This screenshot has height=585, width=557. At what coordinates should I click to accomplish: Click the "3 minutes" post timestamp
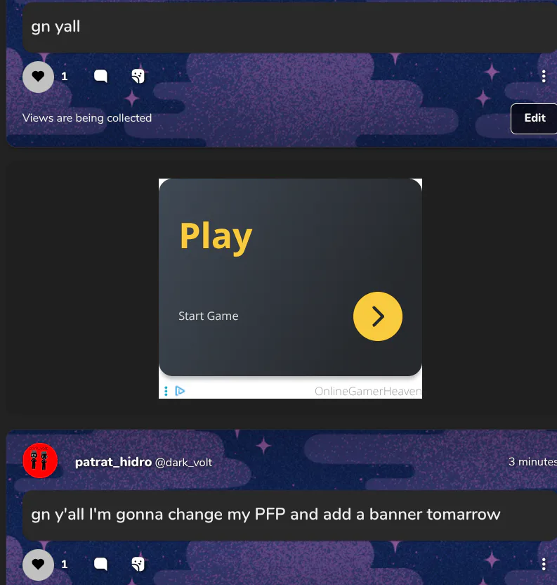click(x=532, y=462)
